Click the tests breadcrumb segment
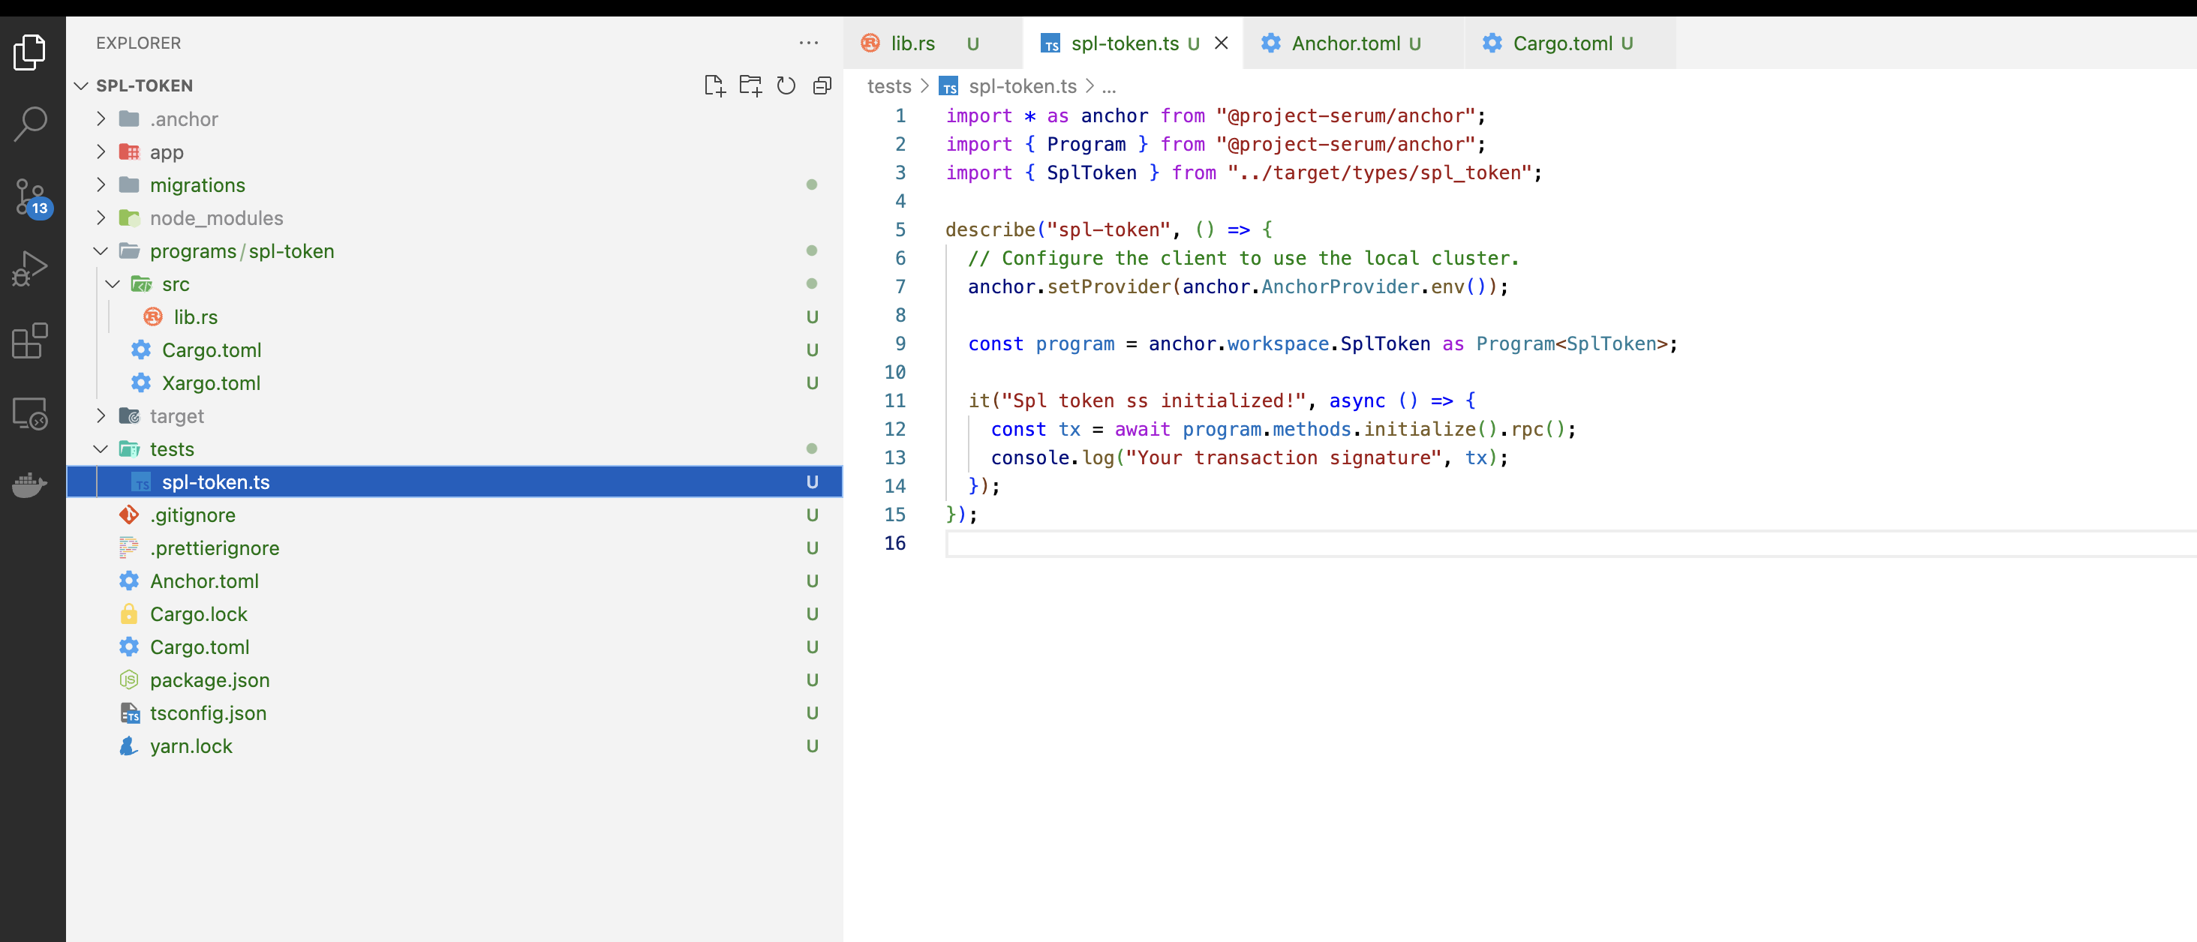The image size is (2197, 942). (888, 86)
